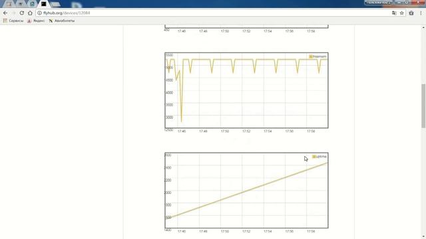Click the 4000 axis value in freemem chart

[169, 92]
